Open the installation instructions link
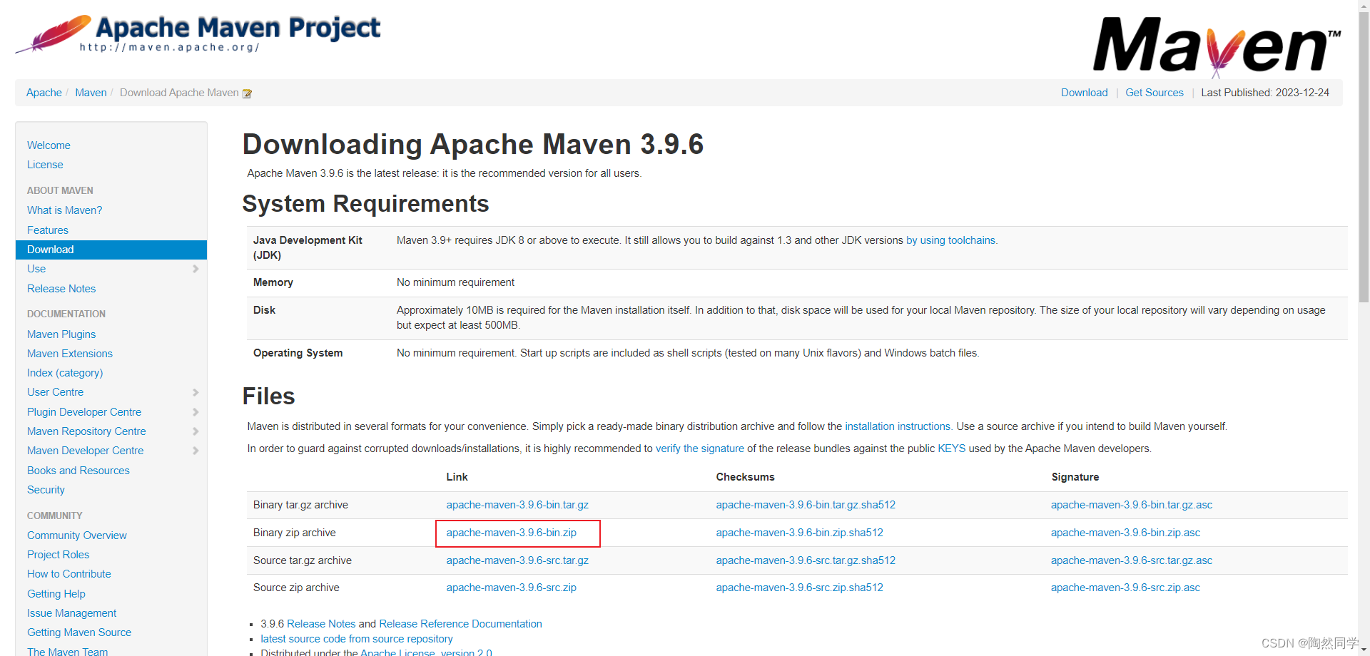The image size is (1370, 656). [897, 426]
